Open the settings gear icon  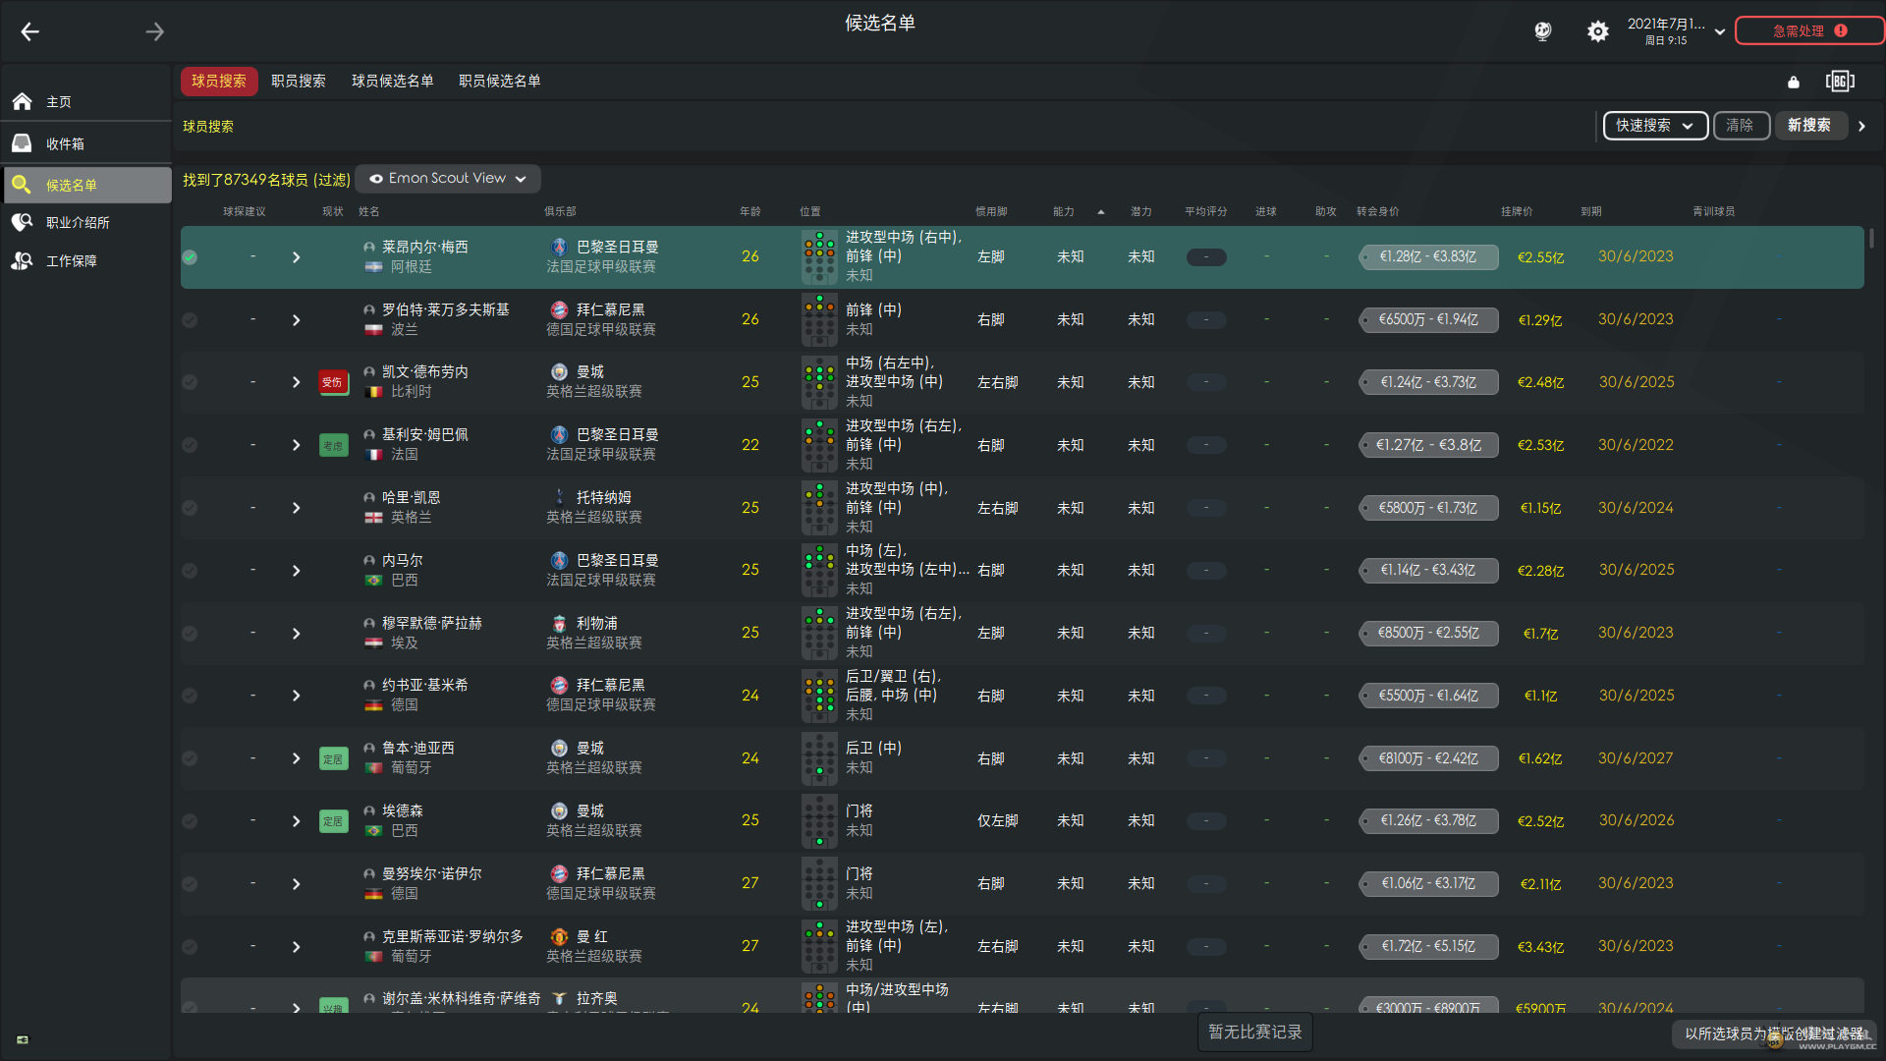click(x=1597, y=31)
